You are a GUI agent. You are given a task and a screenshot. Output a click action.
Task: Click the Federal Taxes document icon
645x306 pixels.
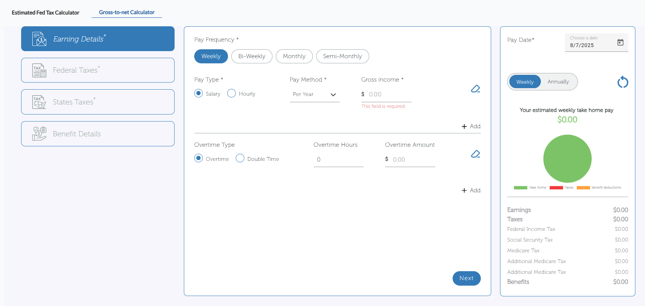click(x=39, y=70)
